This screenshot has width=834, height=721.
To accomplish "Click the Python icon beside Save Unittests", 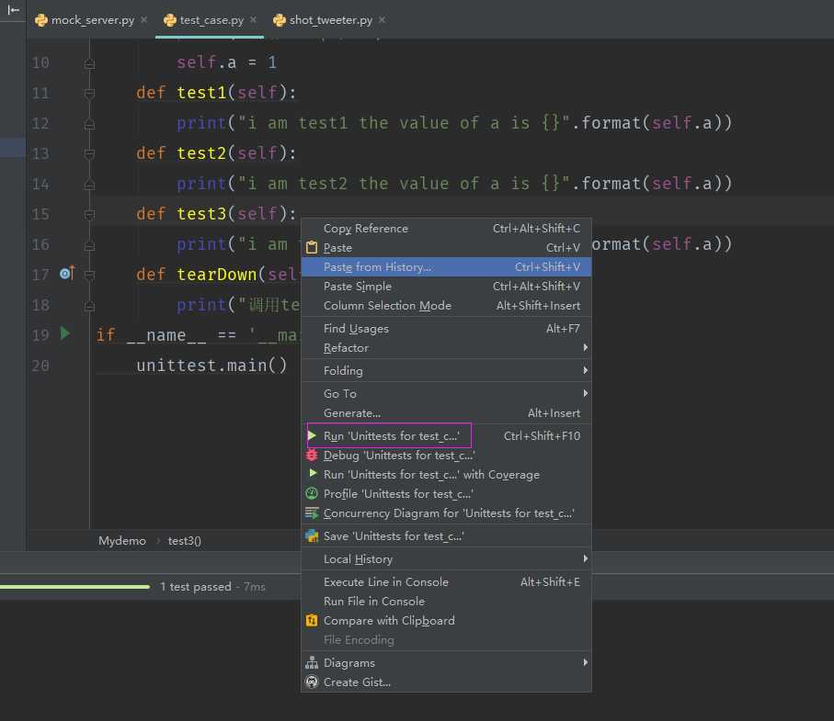I will 312,536.
